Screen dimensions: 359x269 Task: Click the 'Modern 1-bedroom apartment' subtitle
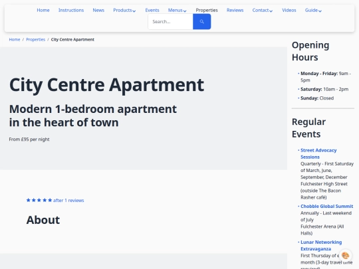click(92, 116)
